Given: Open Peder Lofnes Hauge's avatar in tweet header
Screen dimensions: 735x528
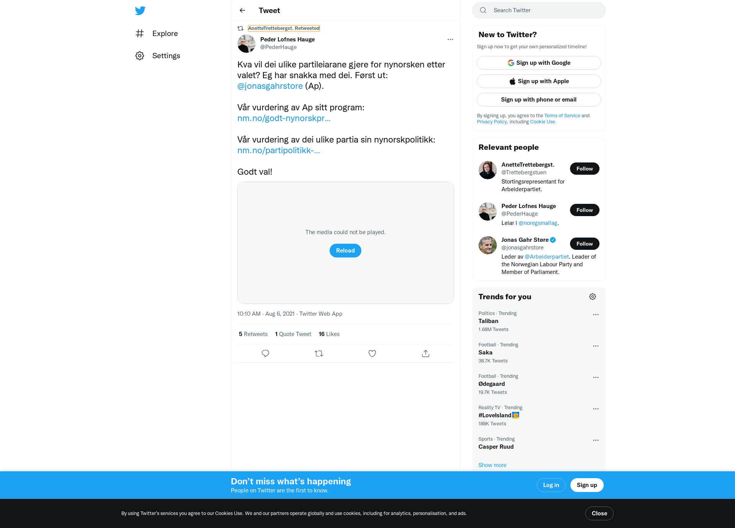Looking at the screenshot, I should (247, 44).
